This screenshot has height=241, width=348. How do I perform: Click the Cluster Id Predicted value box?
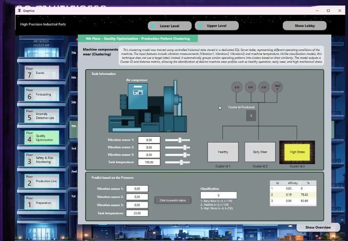click(251, 116)
